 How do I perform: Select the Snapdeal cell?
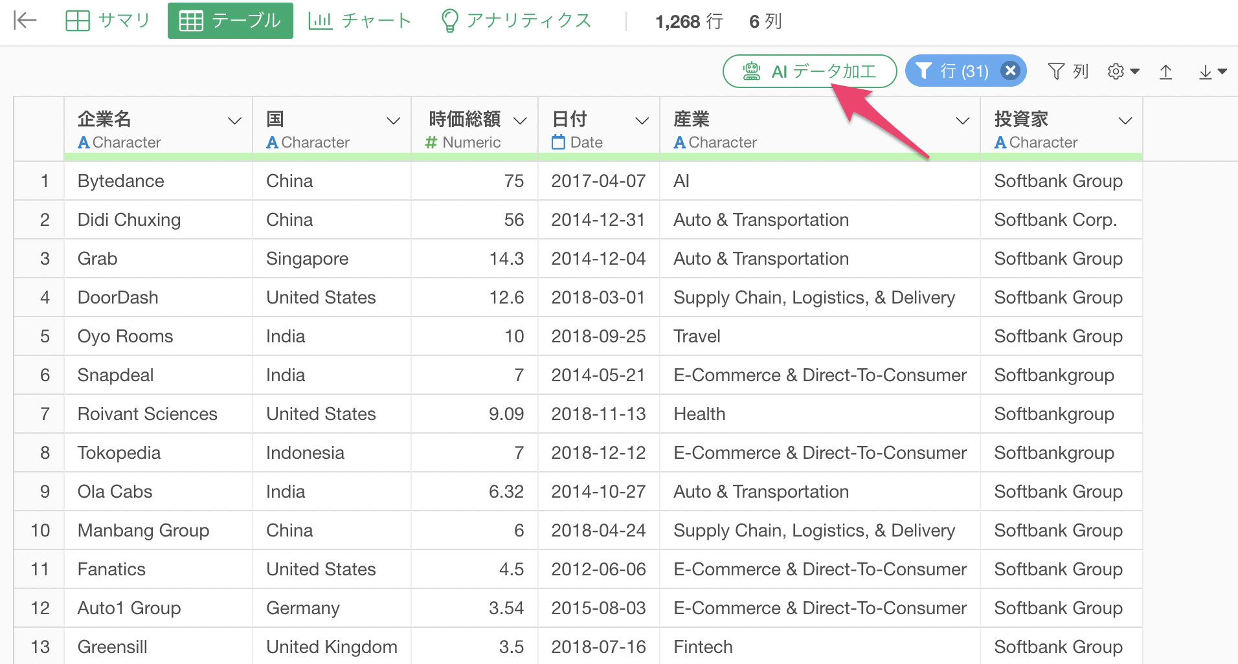coord(158,375)
